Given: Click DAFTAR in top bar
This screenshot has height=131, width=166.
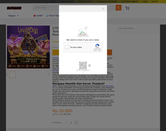Looking at the screenshot, I should (x=155, y=2).
